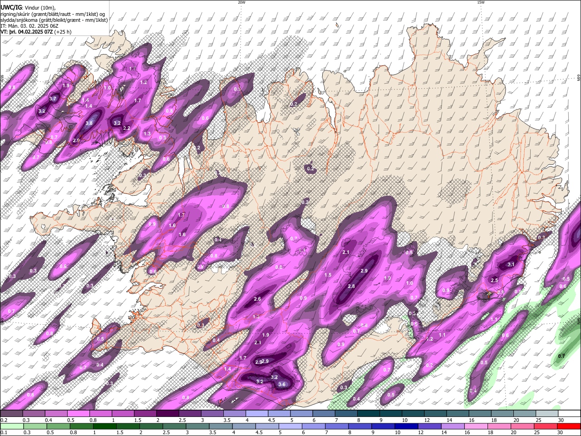Pick the bottom-row dark blue swatch labeled 10
This screenshot has width=581, height=436.
[406, 426]
